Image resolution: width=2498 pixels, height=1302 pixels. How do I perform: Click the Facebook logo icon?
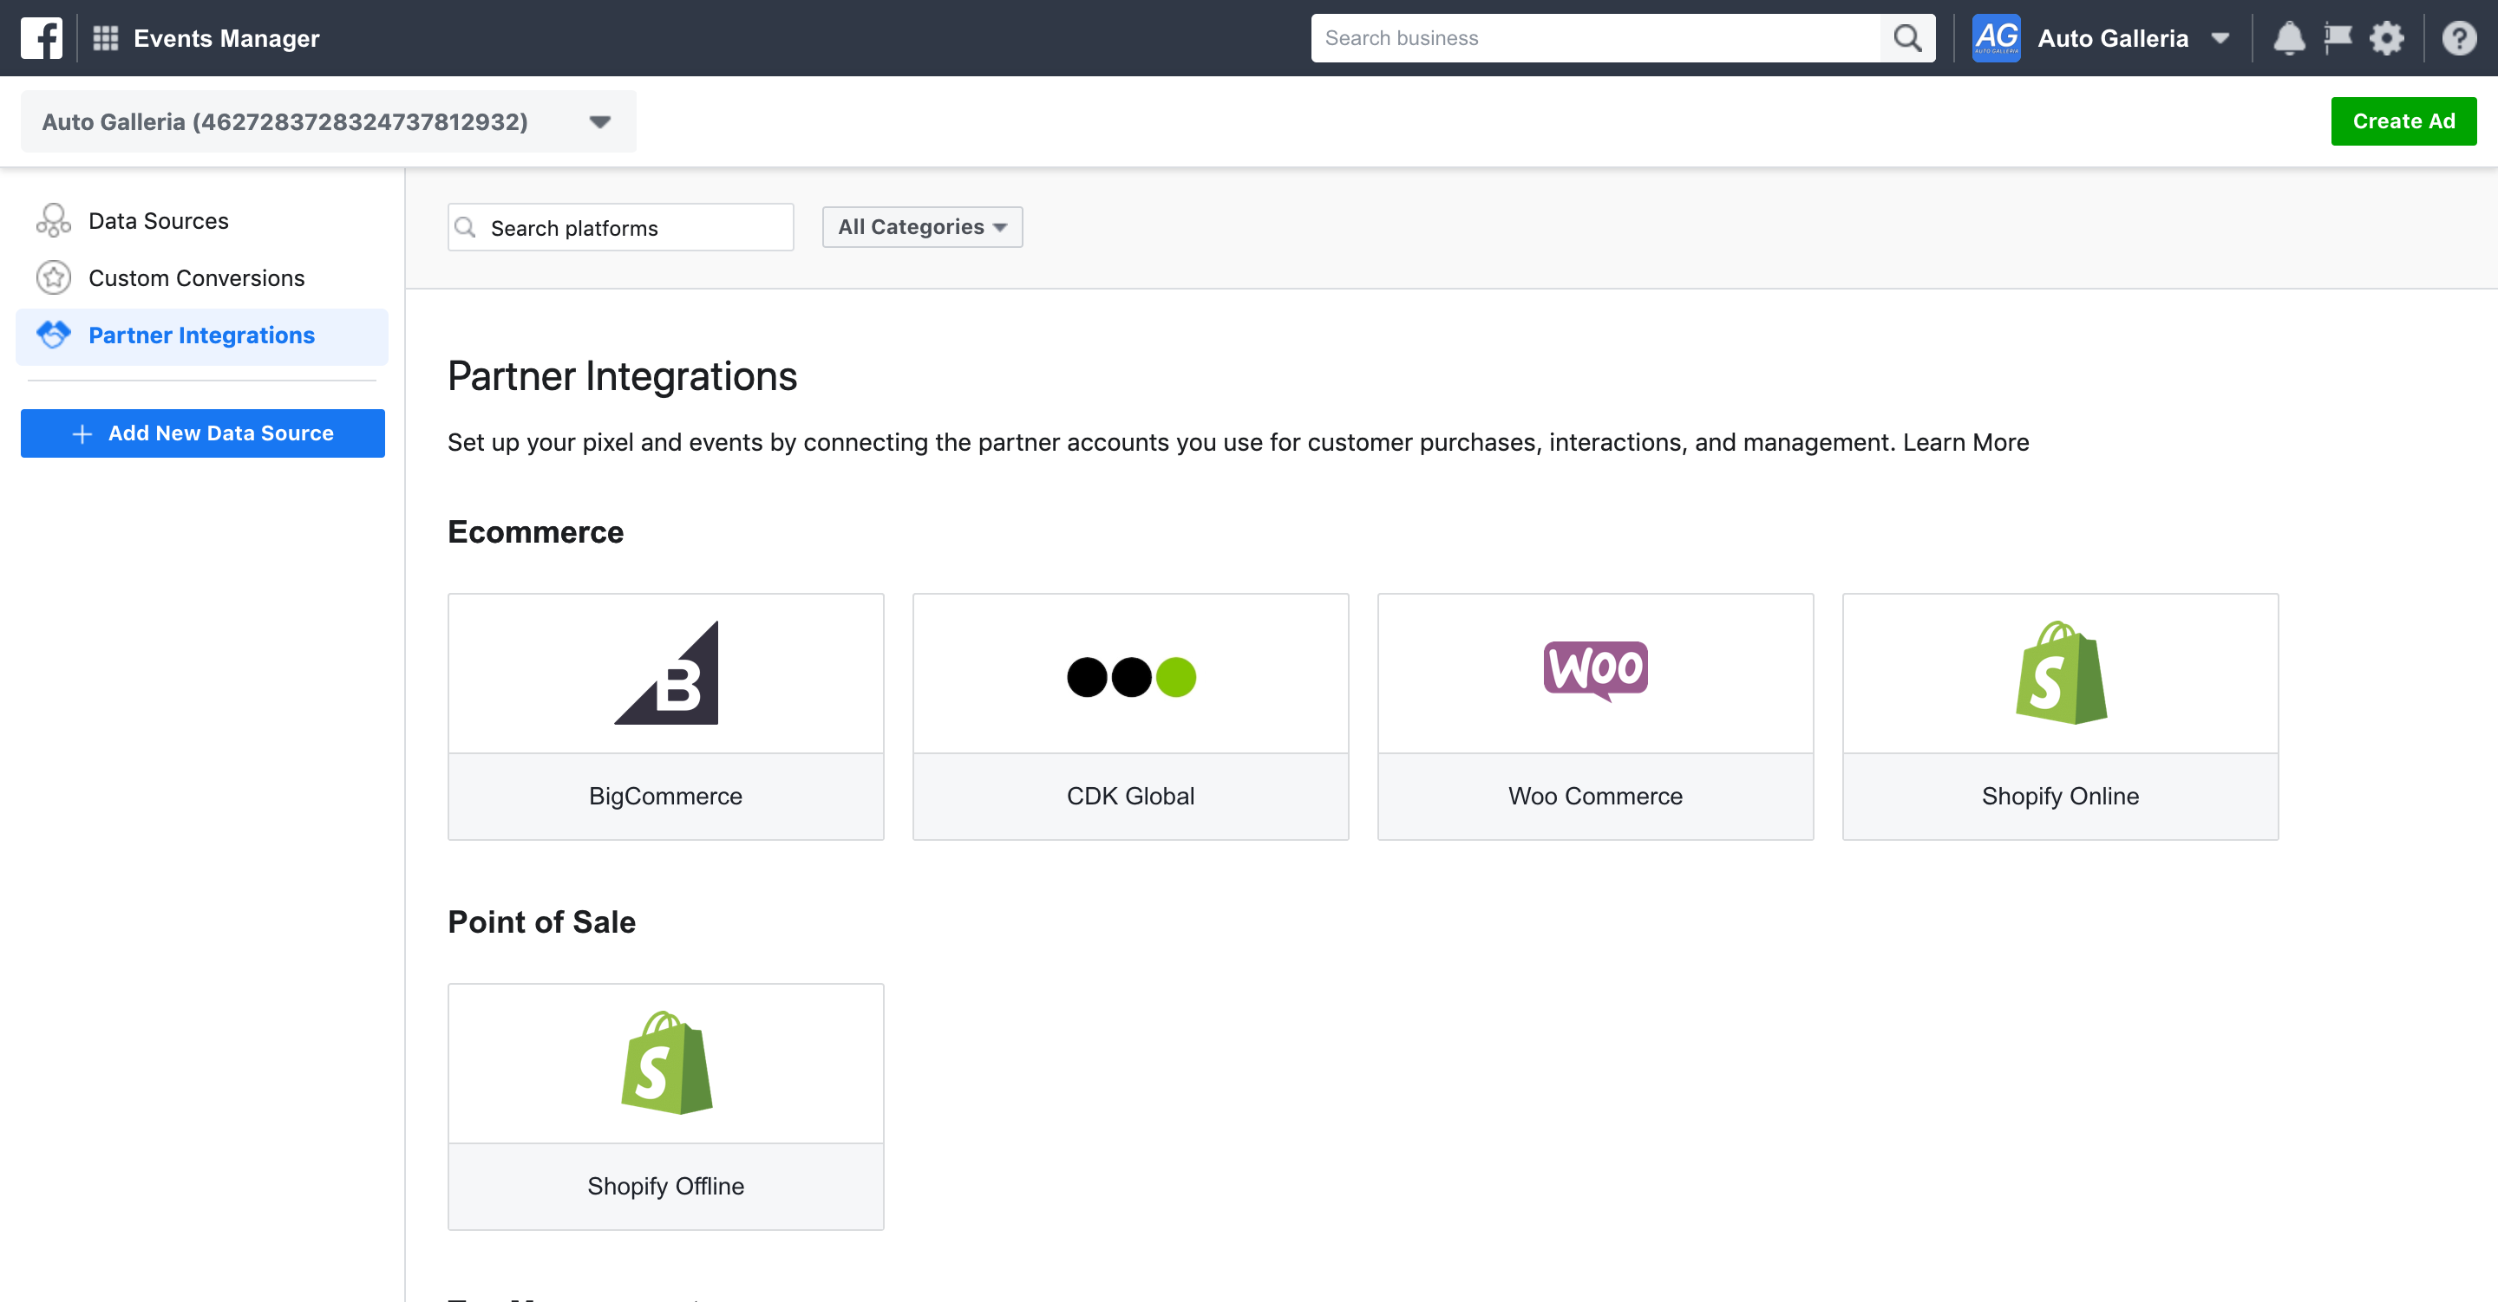(42, 38)
